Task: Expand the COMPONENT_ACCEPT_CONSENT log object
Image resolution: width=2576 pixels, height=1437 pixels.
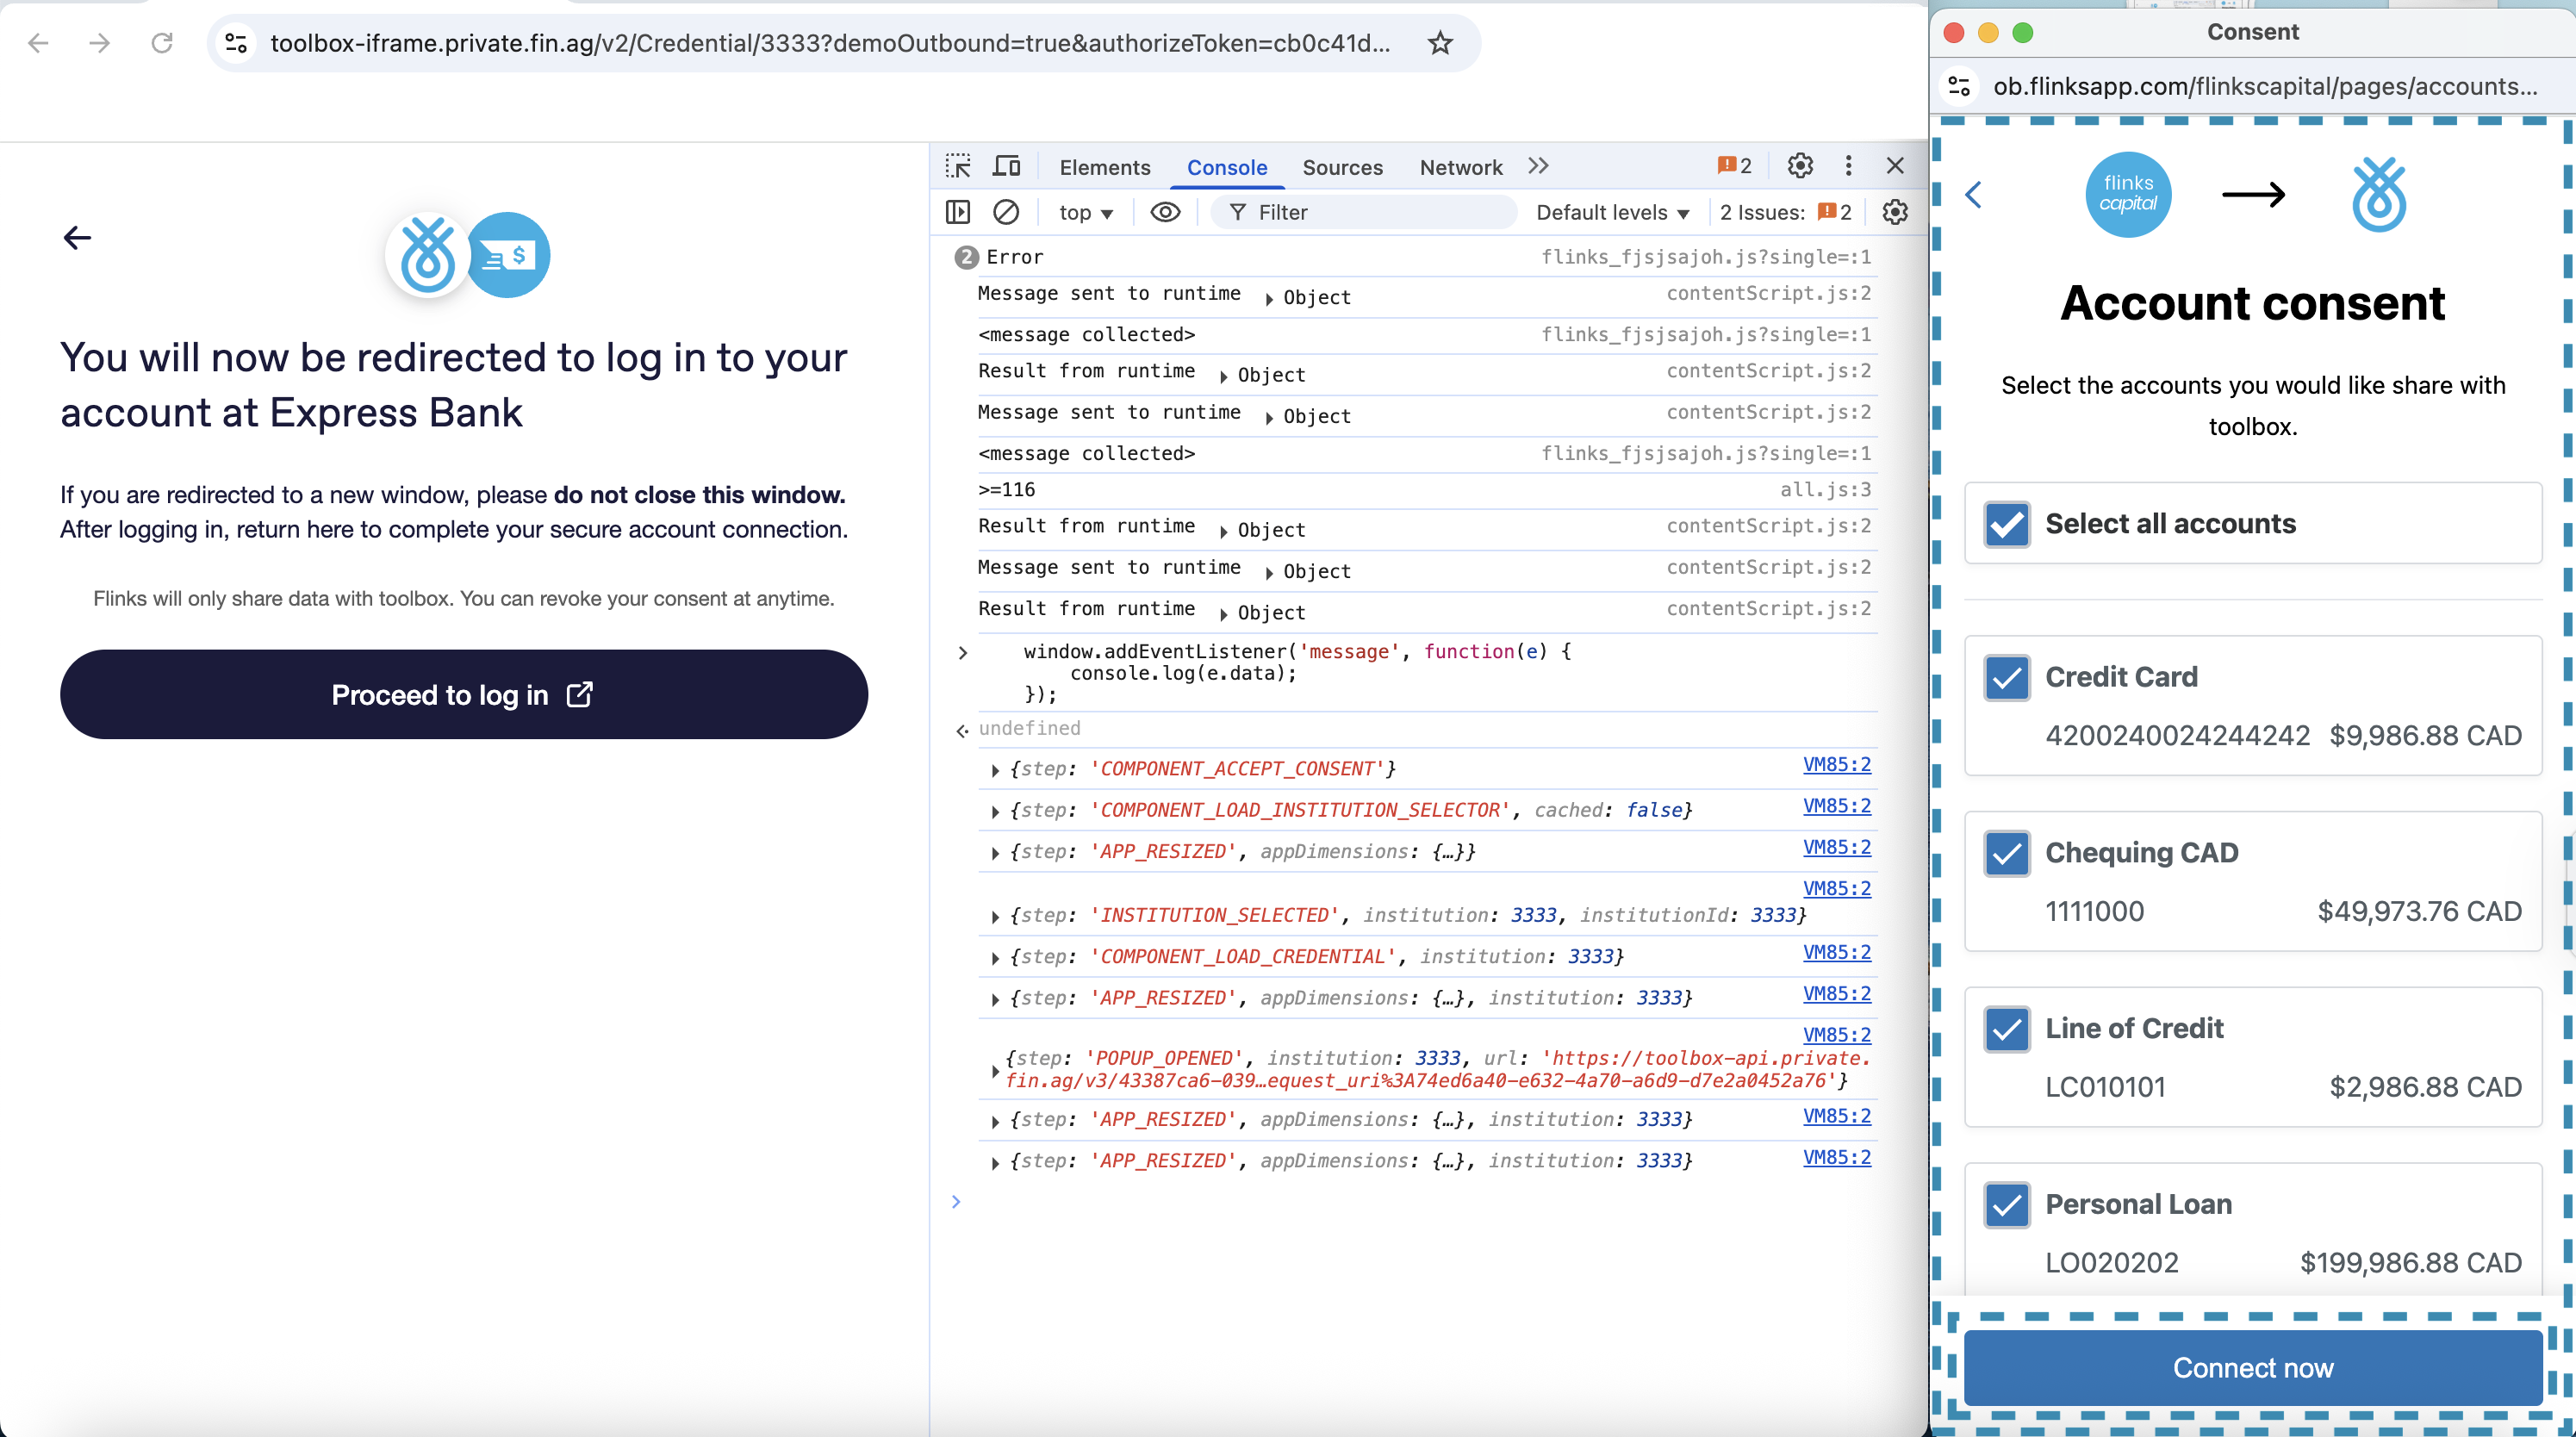Action: tap(995, 770)
